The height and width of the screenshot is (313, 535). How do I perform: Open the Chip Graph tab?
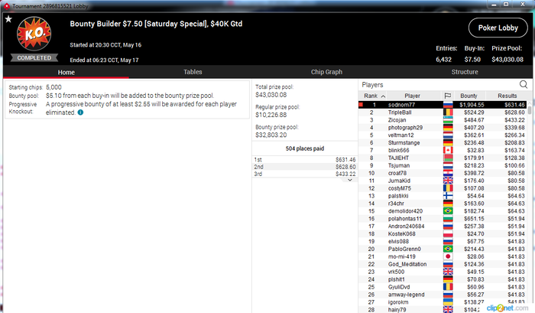326,72
